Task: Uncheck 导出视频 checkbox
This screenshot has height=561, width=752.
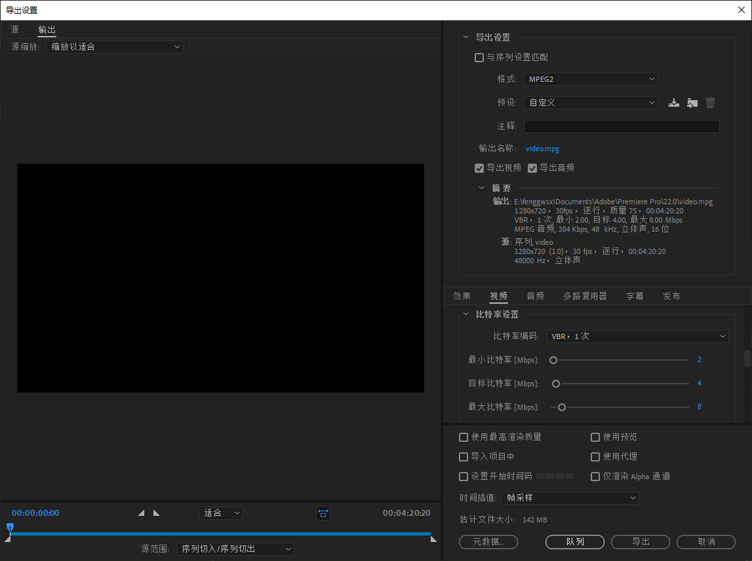Action: pyautogui.click(x=479, y=168)
